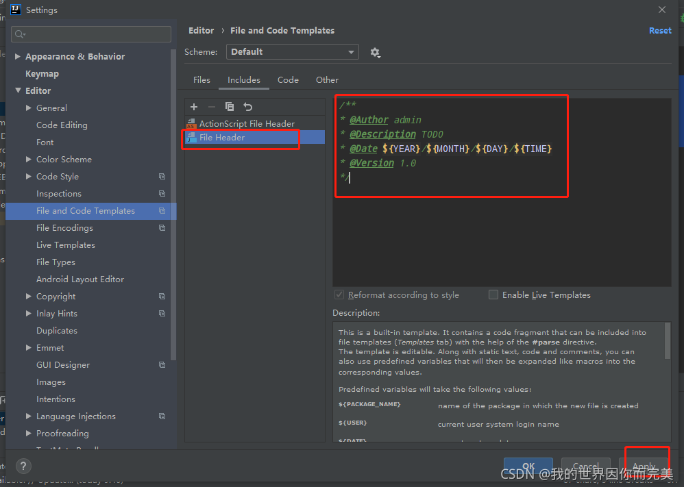Select Intentions settings item
This screenshot has height=487, width=684.
[56, 399]
